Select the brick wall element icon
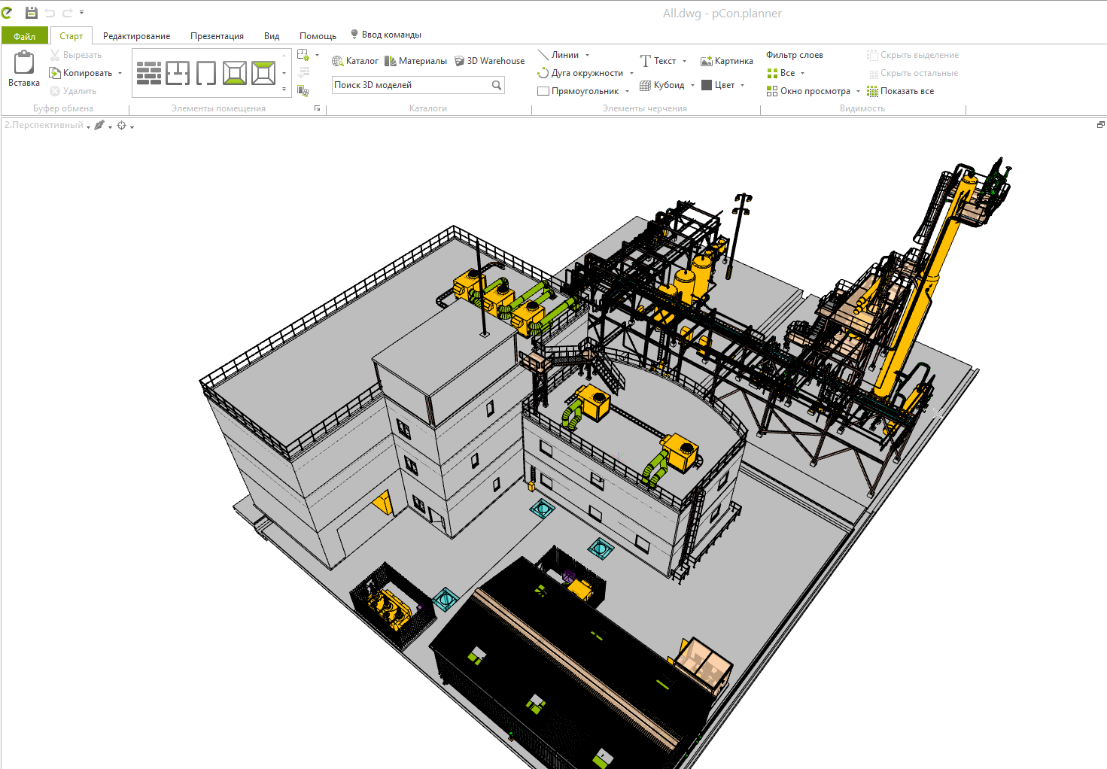 coord(149,73)
